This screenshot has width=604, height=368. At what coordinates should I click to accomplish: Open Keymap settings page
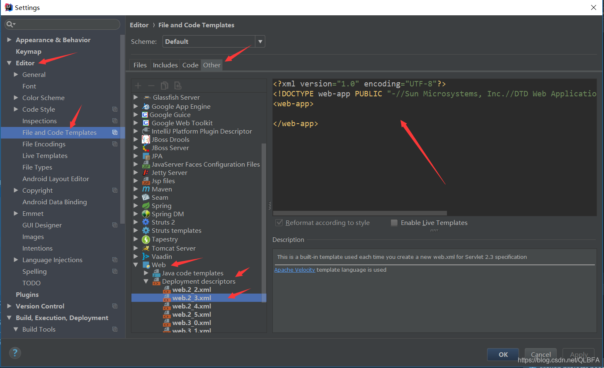pyautogui.click(x=29, y=51)
